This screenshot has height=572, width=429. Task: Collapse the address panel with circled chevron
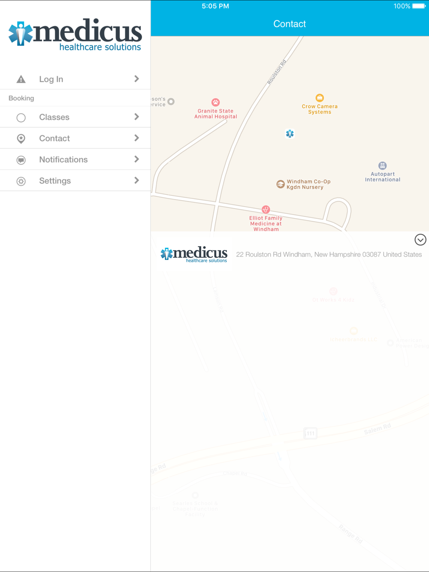(x=420, y=240)
